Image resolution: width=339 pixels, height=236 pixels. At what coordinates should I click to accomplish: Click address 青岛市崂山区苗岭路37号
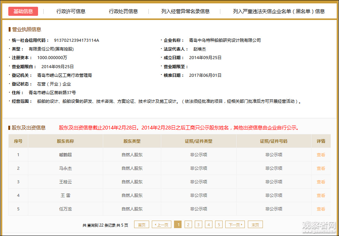click(x=52, y=93)
